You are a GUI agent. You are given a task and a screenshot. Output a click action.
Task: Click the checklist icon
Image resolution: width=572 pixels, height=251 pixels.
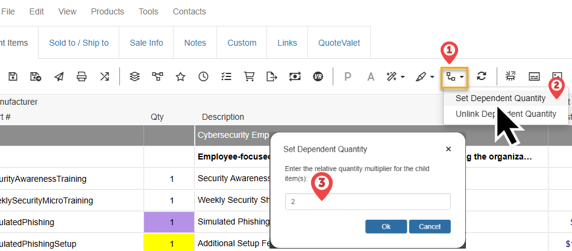[x=226, y=76]
